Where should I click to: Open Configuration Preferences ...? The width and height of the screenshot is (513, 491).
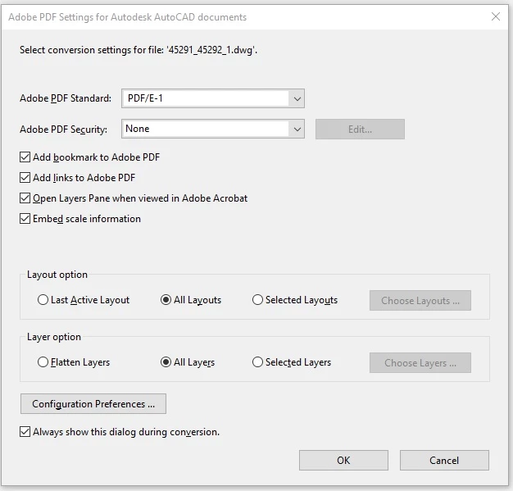coord(93,404)
